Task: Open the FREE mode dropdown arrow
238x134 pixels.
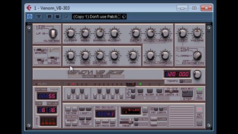Action: tap(57, 89)
